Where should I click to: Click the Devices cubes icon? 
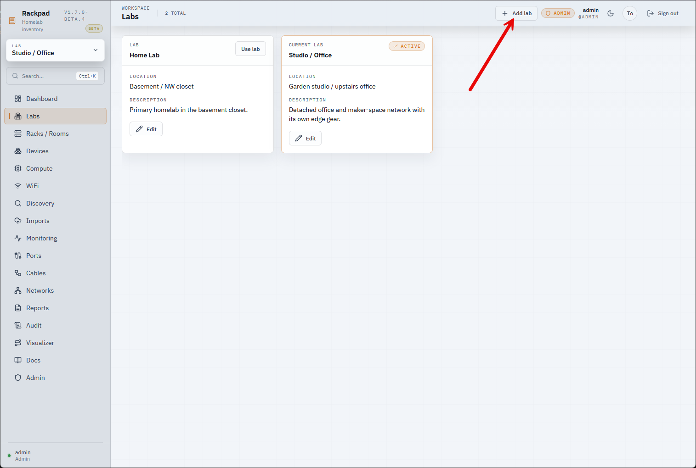click(x=18, y=151)
